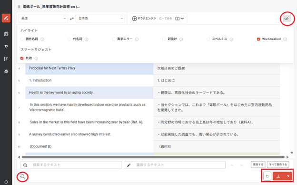Click the すべて置換する button
Viewport: 297px width, 185px height.
click(278, 164)
